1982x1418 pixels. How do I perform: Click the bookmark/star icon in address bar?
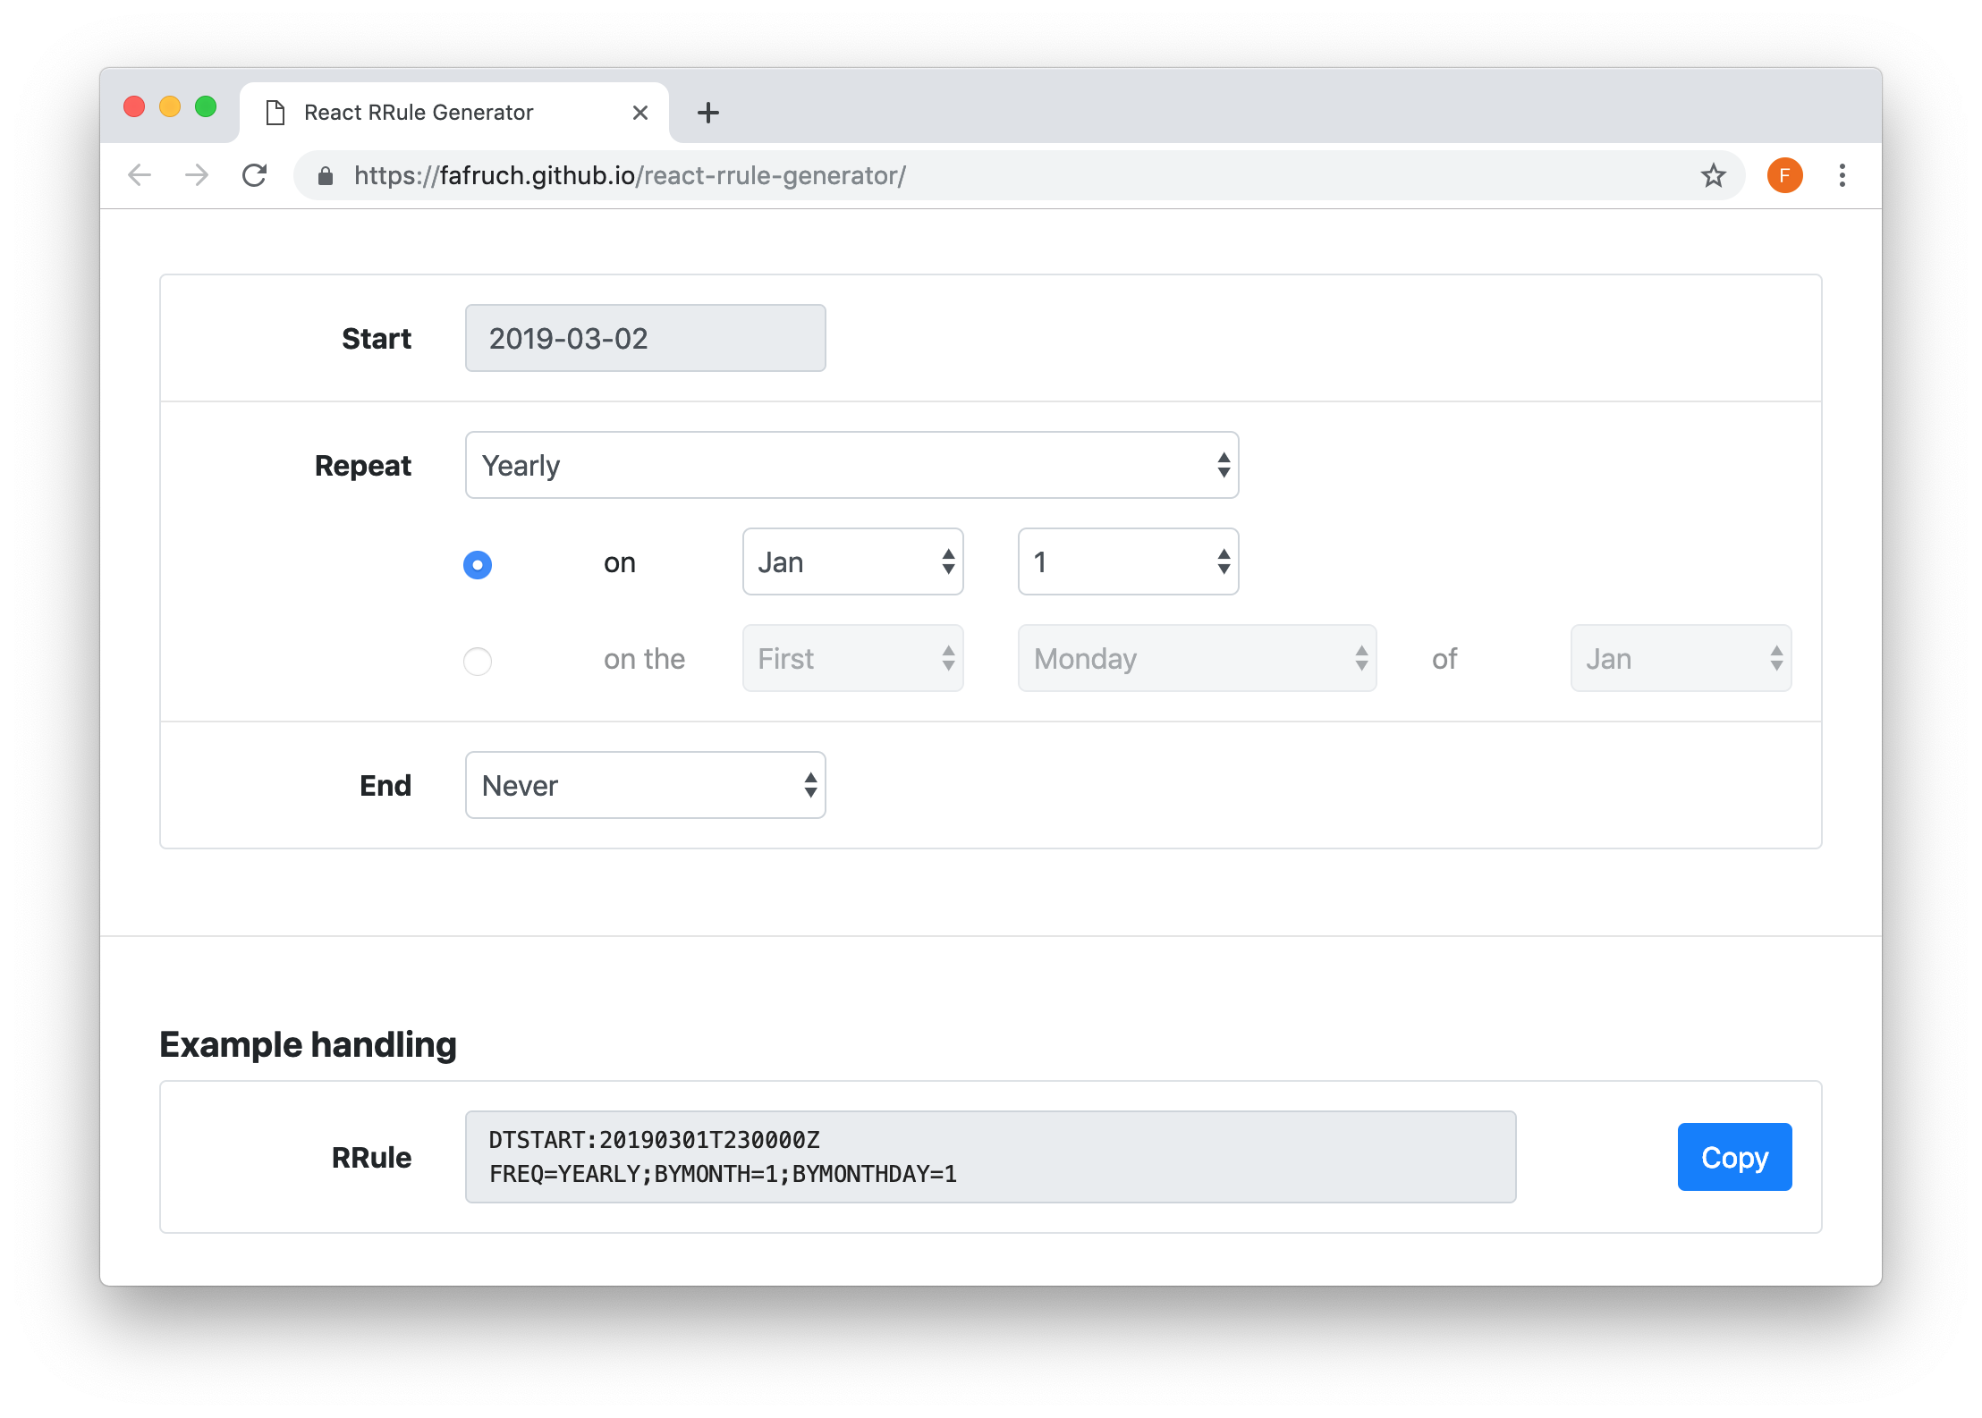click(x=1715, y=175)
